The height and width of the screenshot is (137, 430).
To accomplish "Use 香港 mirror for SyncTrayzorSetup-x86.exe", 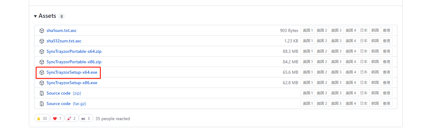I will pos(386,83).
